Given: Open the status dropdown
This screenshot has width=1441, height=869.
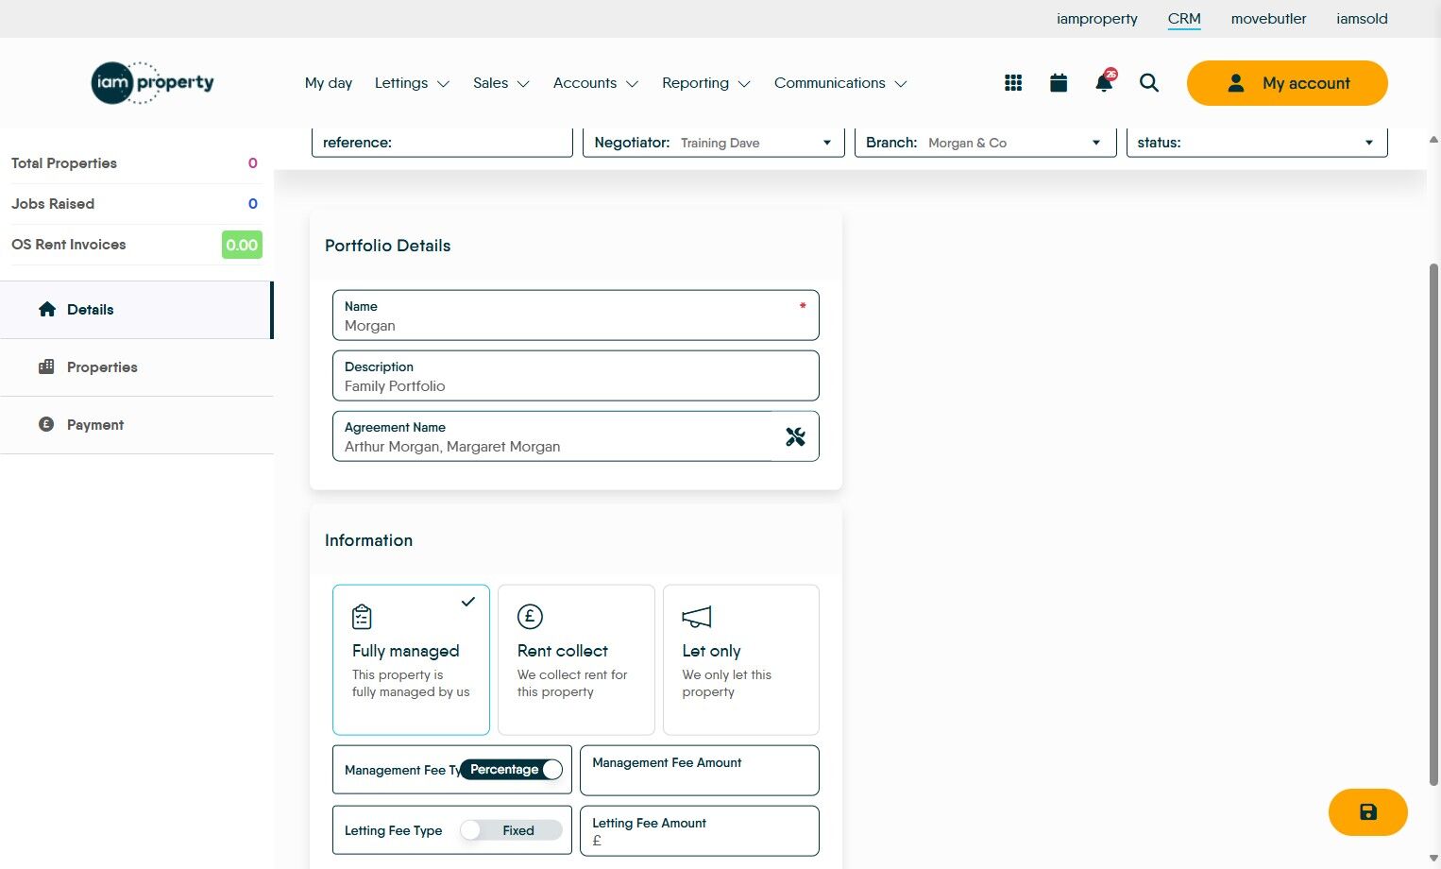Looking at the screenshot, I should (1257, 143).
